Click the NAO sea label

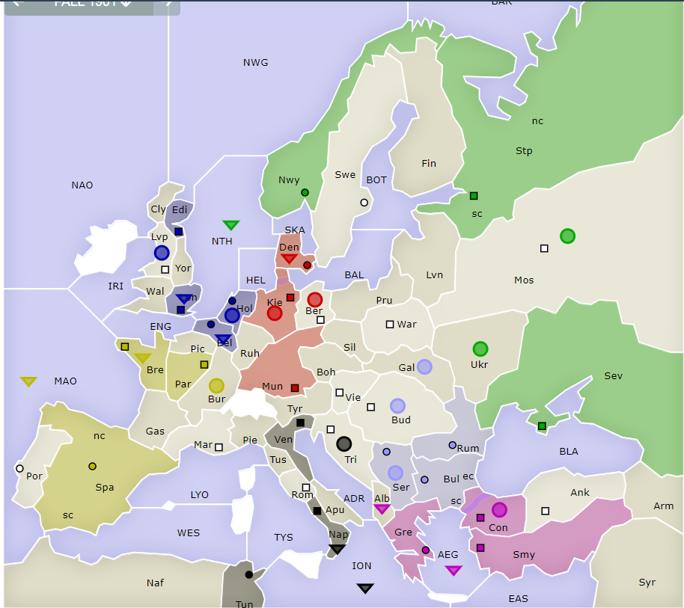(82, 185)
